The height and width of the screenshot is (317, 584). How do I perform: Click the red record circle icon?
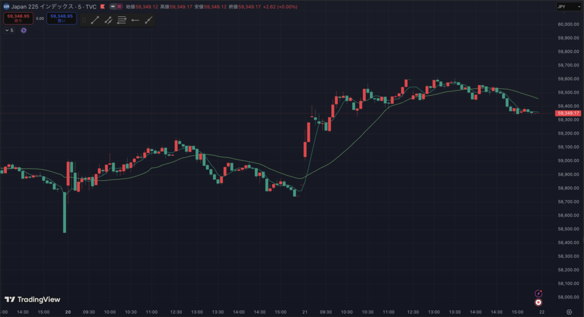point(538,302)
